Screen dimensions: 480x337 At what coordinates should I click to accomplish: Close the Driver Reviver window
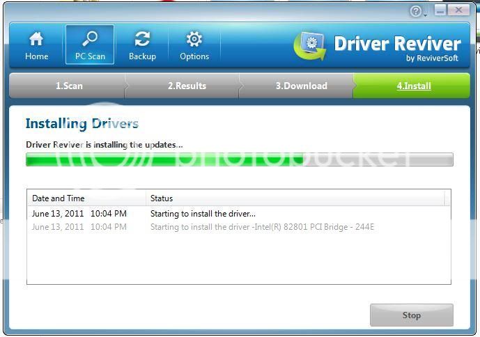tap(458, 10)
